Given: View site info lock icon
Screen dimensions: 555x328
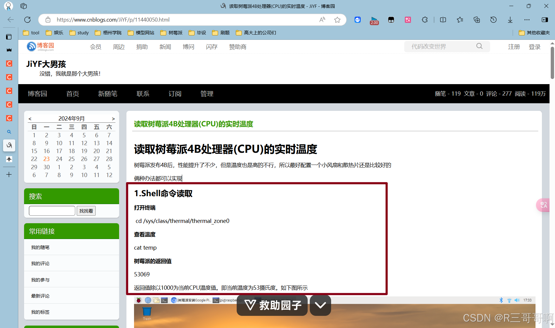Looking at the screenshot, I should coord(48,20).
